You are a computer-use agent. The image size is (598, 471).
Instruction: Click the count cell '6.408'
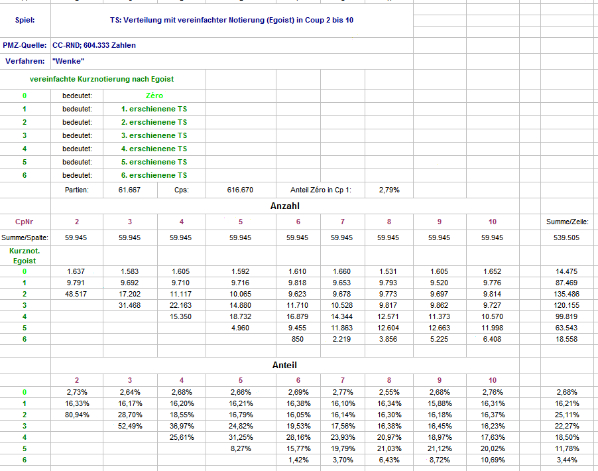pyautogui.click(x=492, y=339)
